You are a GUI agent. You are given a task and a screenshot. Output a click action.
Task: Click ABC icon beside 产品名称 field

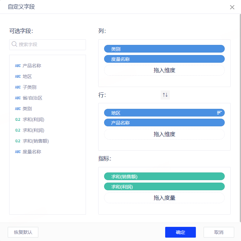coord(18,66)
